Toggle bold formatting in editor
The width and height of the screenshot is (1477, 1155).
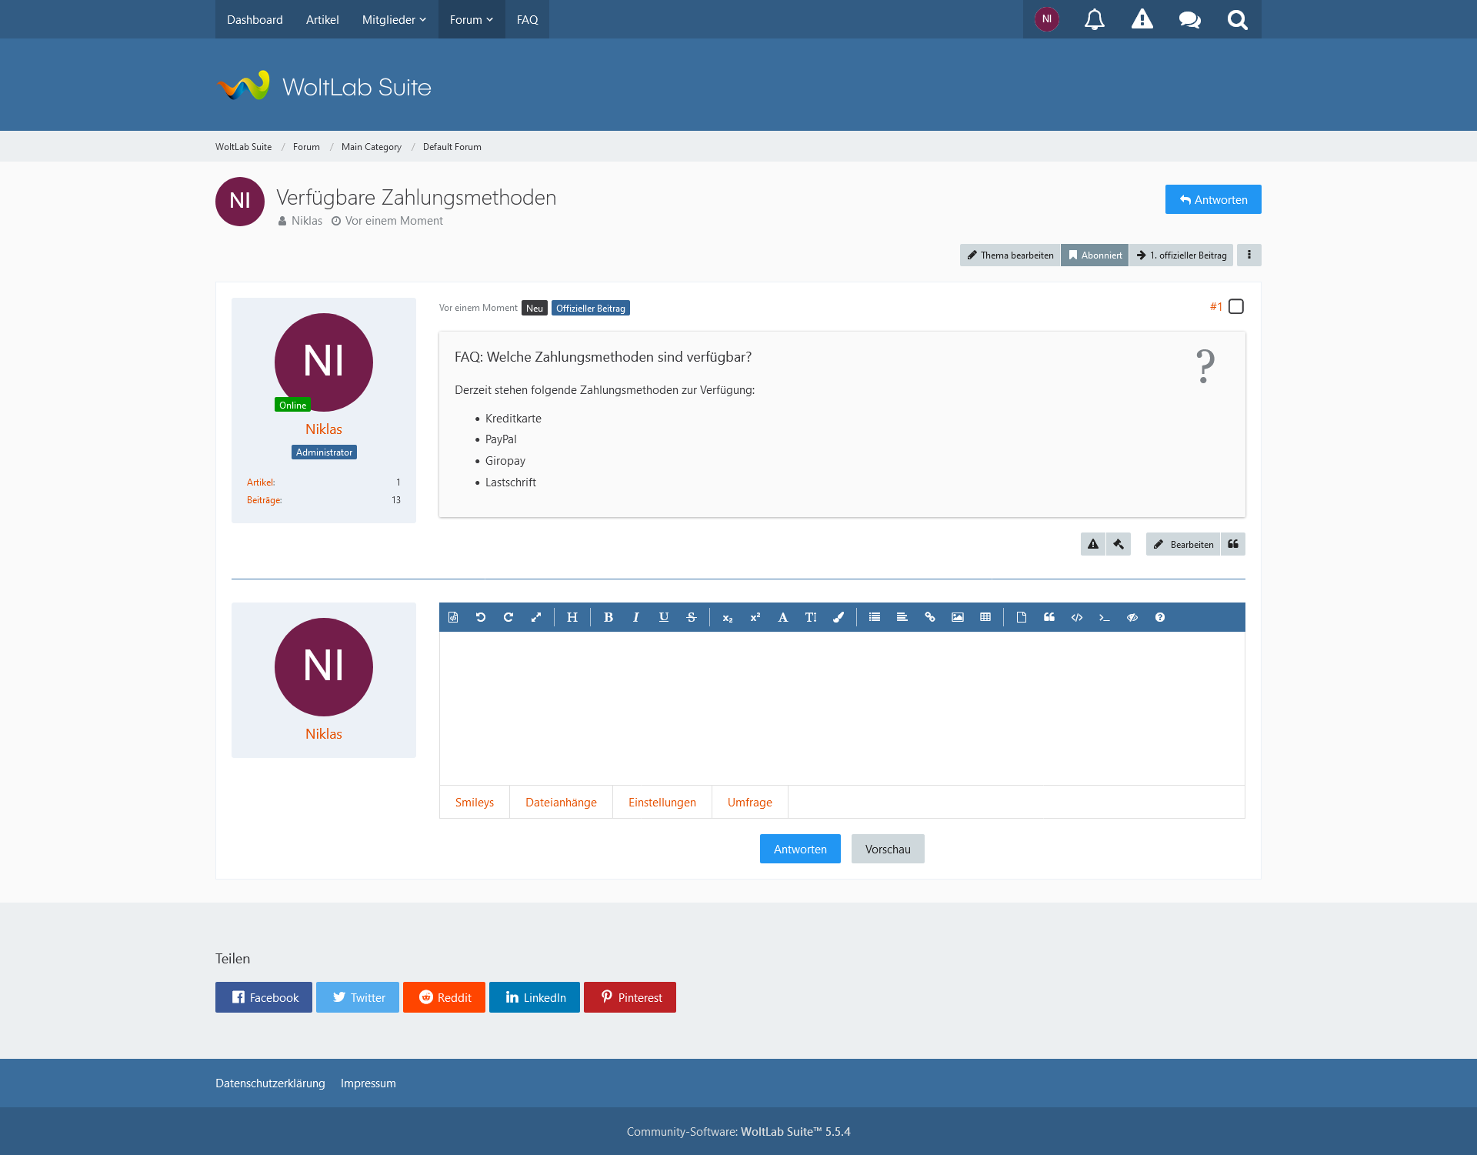608,617
